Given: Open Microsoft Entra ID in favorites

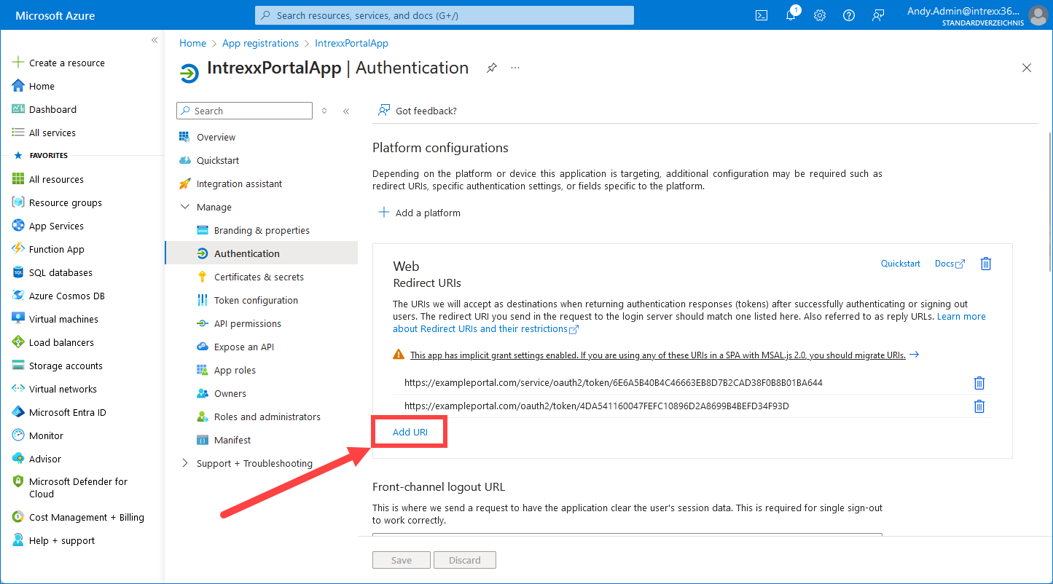Looking at the screenshot, I should (67, 413).
